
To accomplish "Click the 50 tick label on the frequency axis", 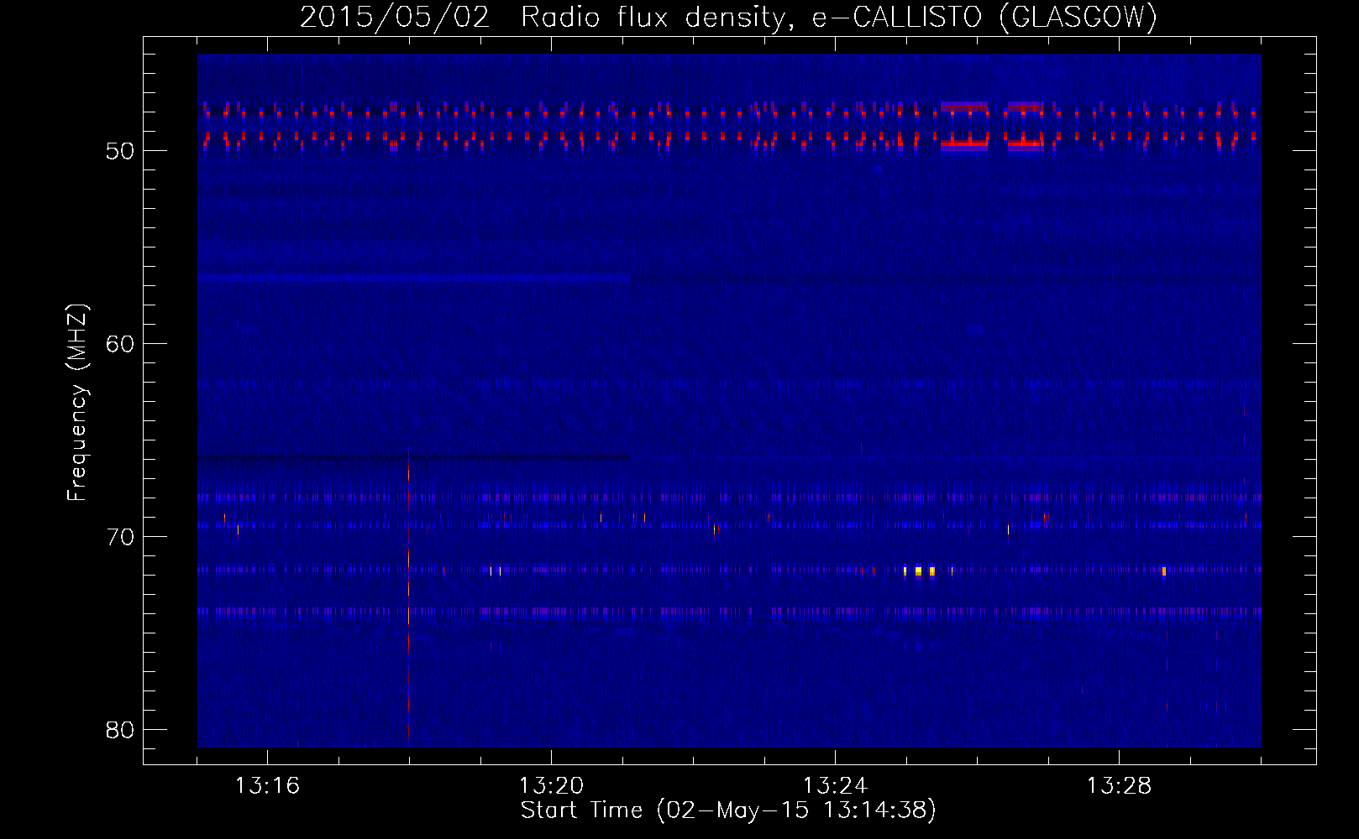I will click(x=121, y=151).
